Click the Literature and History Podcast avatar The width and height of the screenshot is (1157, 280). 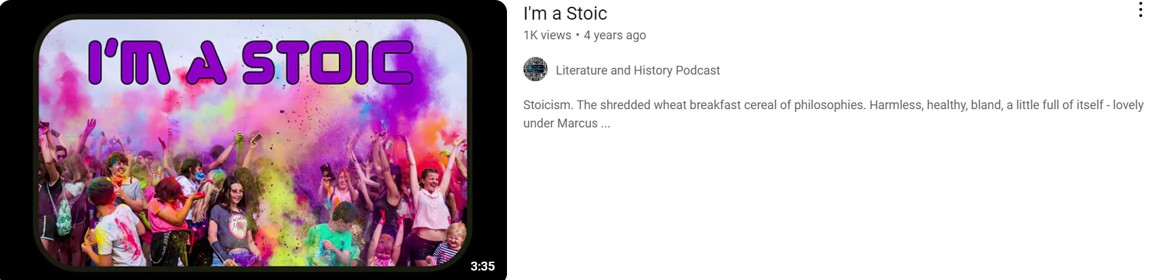[x=535, y=70]
